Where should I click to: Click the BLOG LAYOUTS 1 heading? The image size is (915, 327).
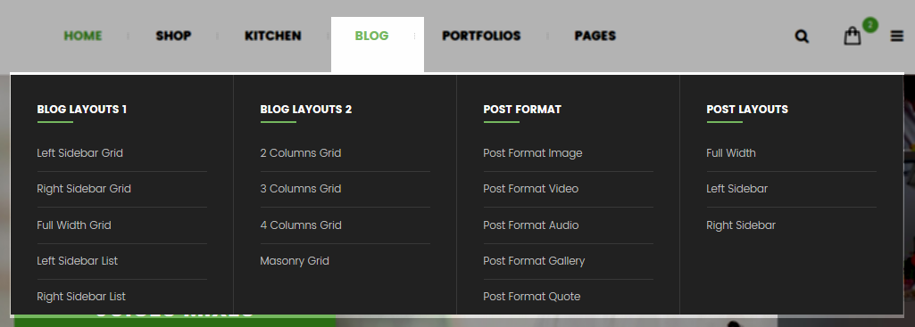point(82,110)
